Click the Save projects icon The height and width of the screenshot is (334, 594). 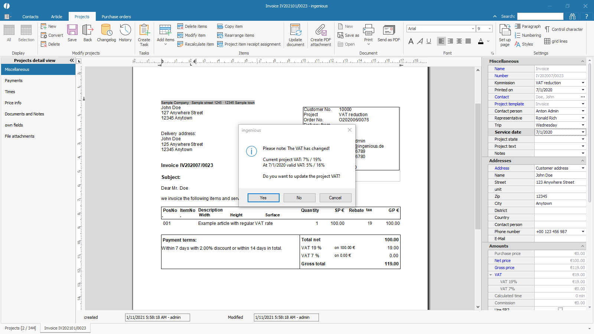72,33
